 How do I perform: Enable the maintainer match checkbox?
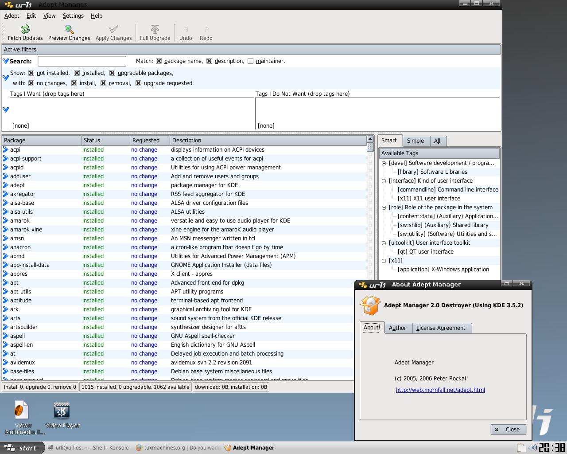click(x=251, y=61)
